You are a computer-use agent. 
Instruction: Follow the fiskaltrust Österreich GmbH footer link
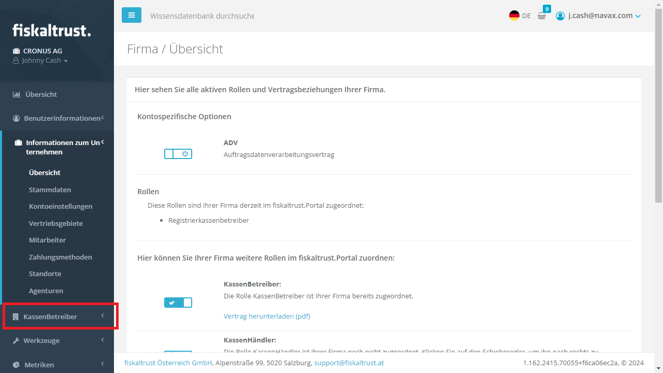[168, 363]
